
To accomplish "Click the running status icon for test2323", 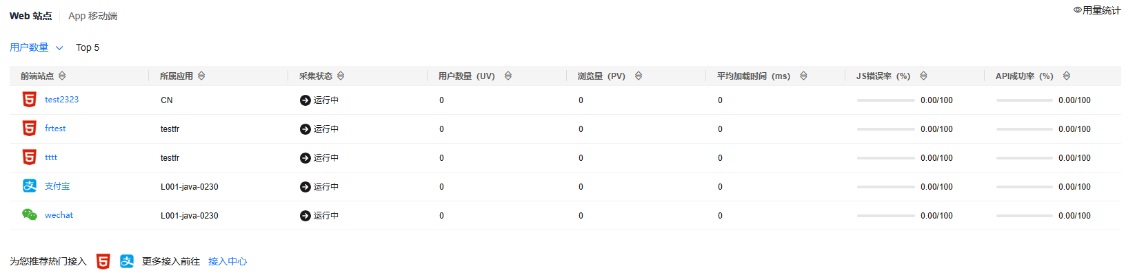I will [x=305, y=100].
